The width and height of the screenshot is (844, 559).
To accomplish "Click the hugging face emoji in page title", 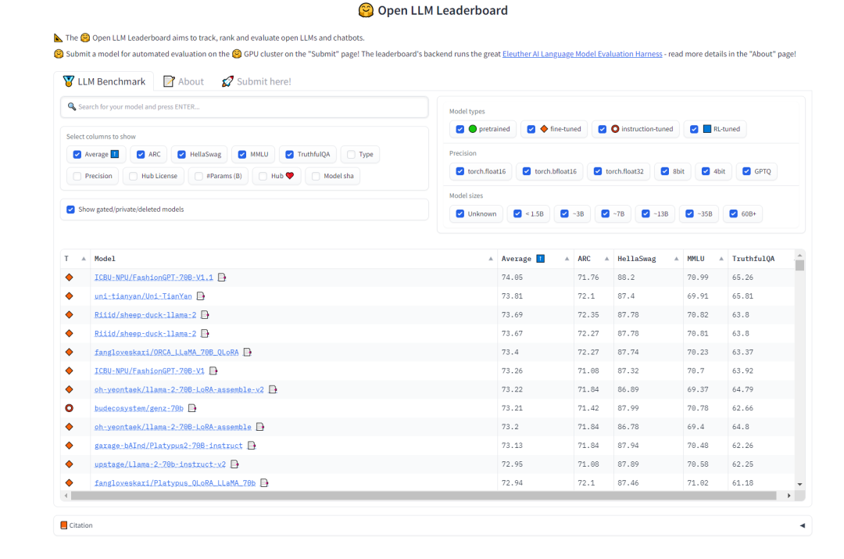I will [366, 10].
